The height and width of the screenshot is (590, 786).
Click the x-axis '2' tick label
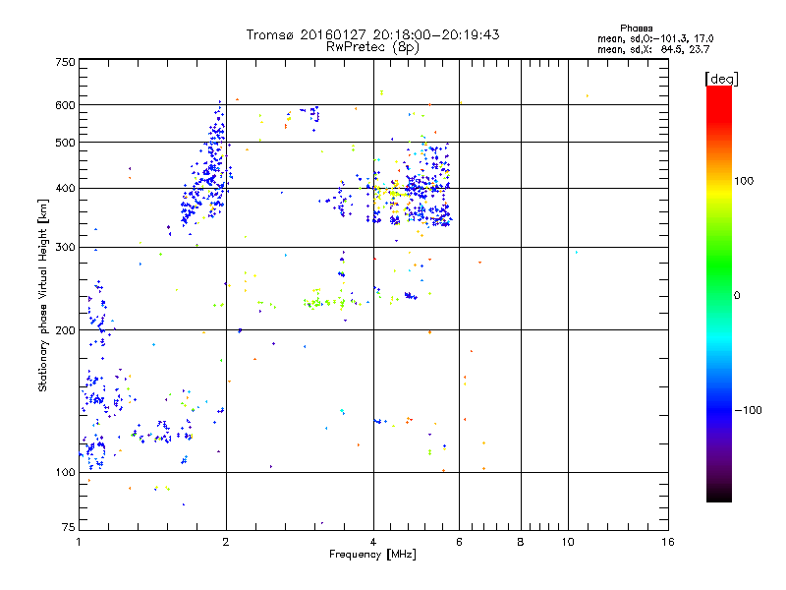click(226, 542)
